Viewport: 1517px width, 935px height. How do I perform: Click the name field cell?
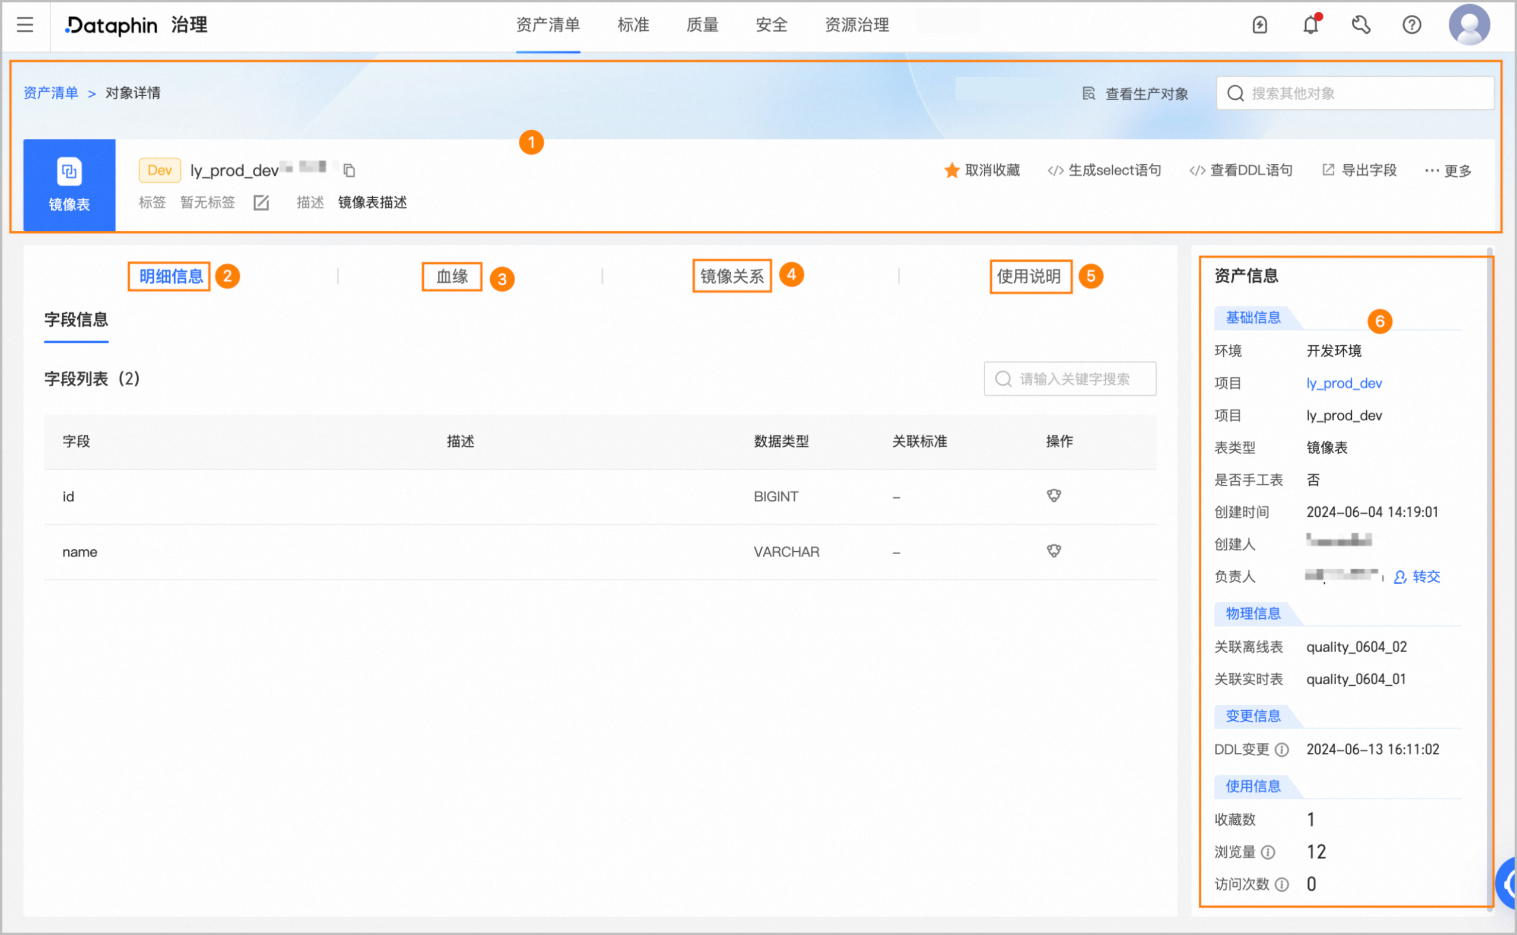[80, 552]
